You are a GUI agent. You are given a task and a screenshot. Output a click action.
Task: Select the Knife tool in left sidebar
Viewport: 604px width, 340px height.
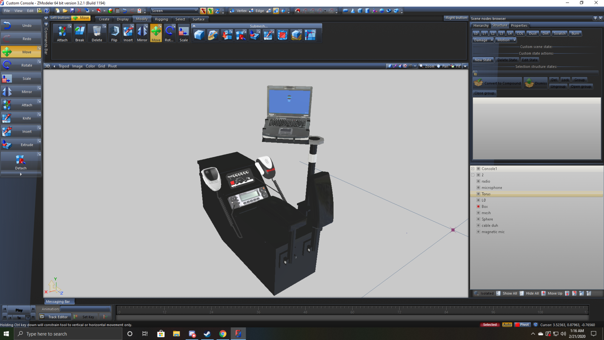click(21, 118)
